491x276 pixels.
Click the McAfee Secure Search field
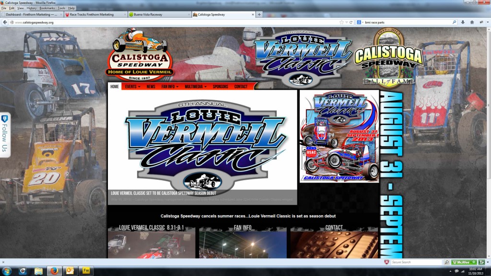tap(417, 262)
